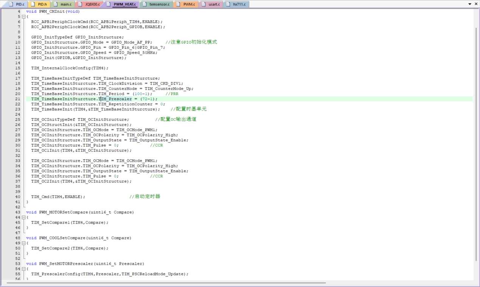Open the hx711.c tab

(236, 4)
